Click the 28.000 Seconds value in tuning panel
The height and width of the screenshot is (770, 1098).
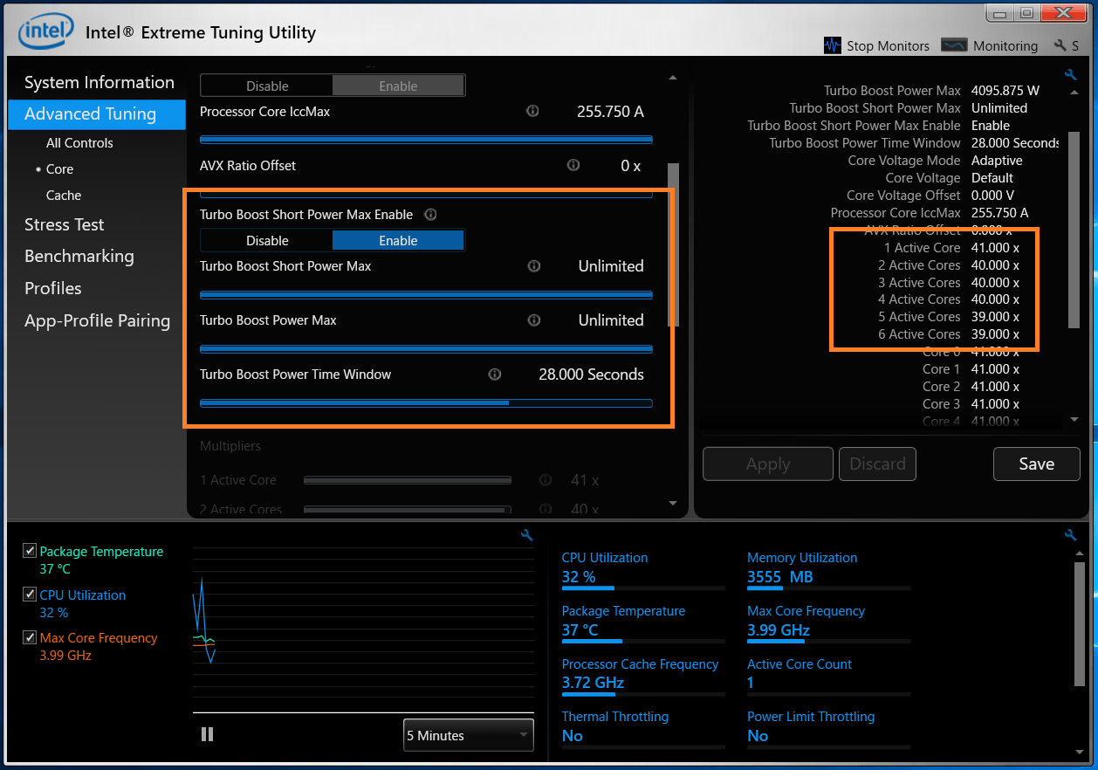[591, 375]
